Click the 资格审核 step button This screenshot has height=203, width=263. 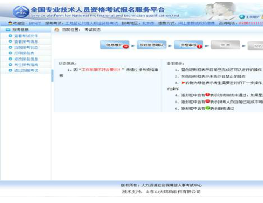click(x=188, y=45)
